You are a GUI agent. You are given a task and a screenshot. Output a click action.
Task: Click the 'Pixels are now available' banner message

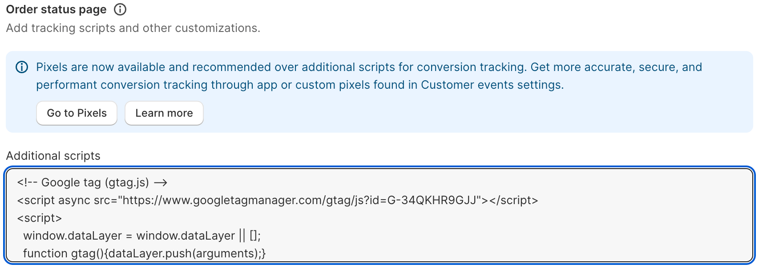[x=369, y=76]
